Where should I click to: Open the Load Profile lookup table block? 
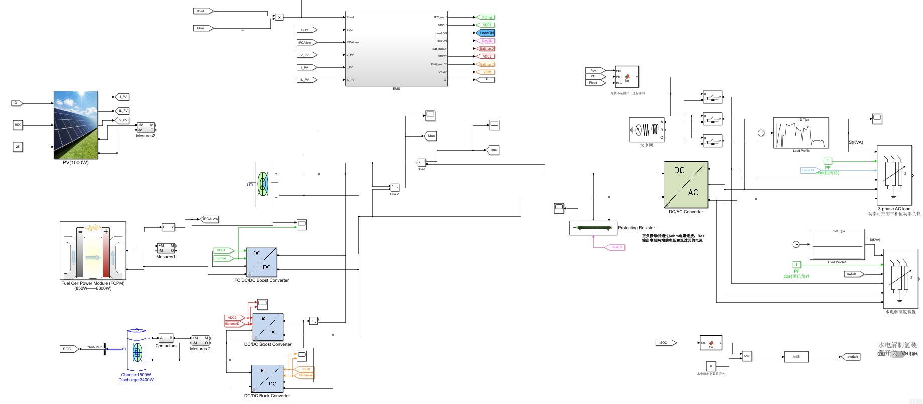coord(801,133)
